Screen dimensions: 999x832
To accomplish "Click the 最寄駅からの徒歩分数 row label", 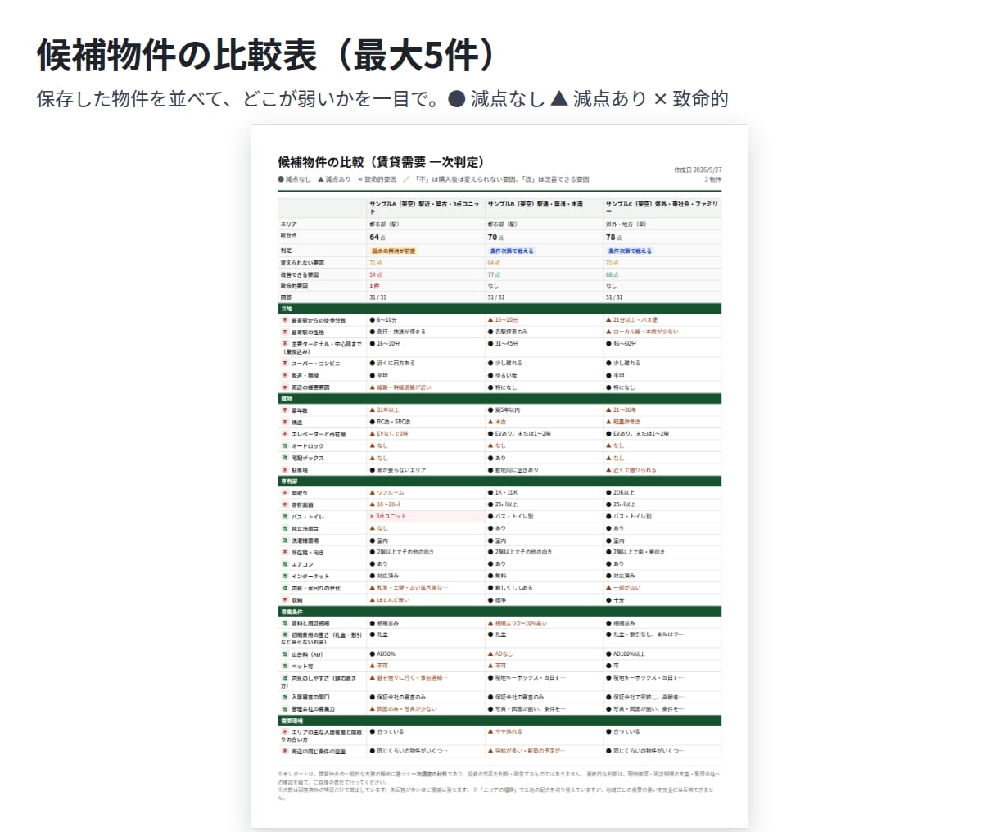I will (x=319, y=320).
